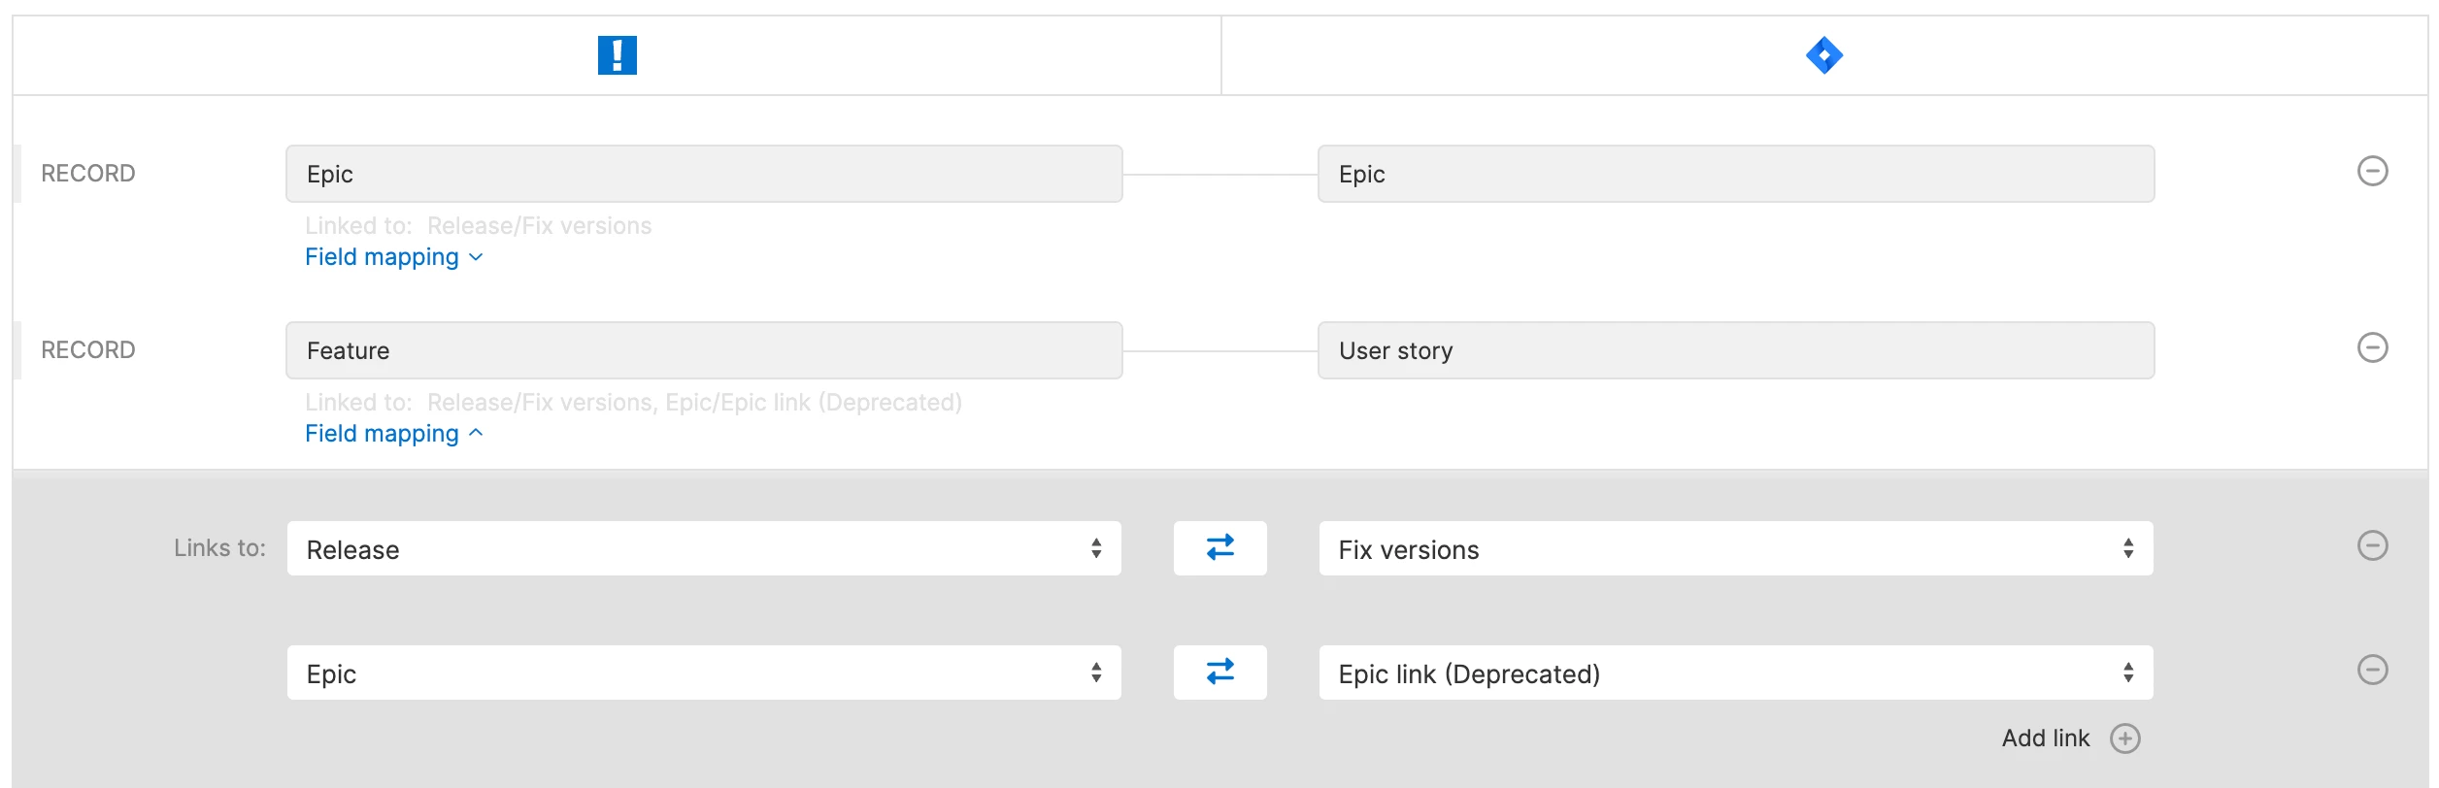Collapse Field mapping under Feature record

pos(393,434)
